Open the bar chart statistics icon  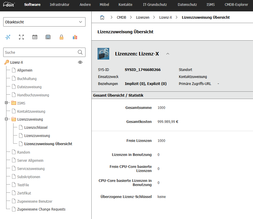point(75,37)
